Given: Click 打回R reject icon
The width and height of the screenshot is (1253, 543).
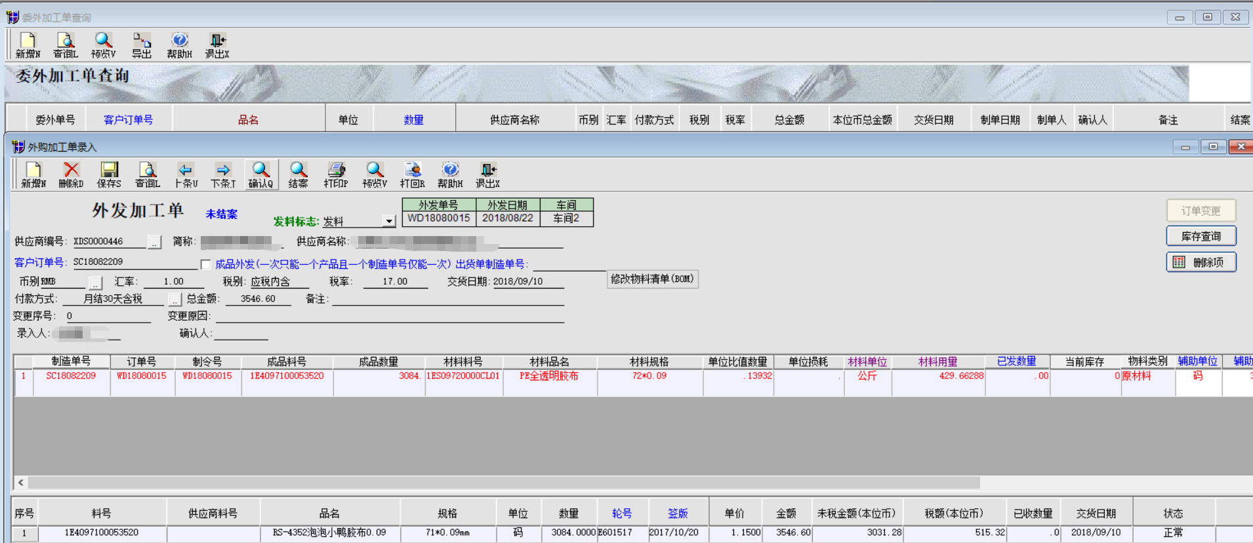Looking at the screenshot, I should click(x=413, y=175).
